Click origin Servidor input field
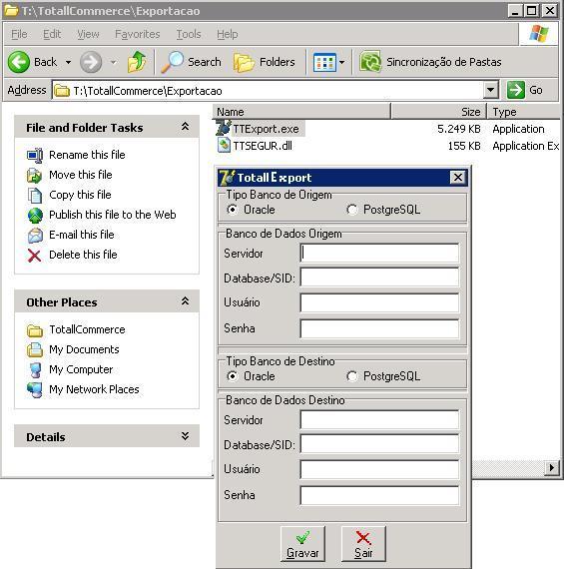564x569 pixels. (x=379, y=253)
